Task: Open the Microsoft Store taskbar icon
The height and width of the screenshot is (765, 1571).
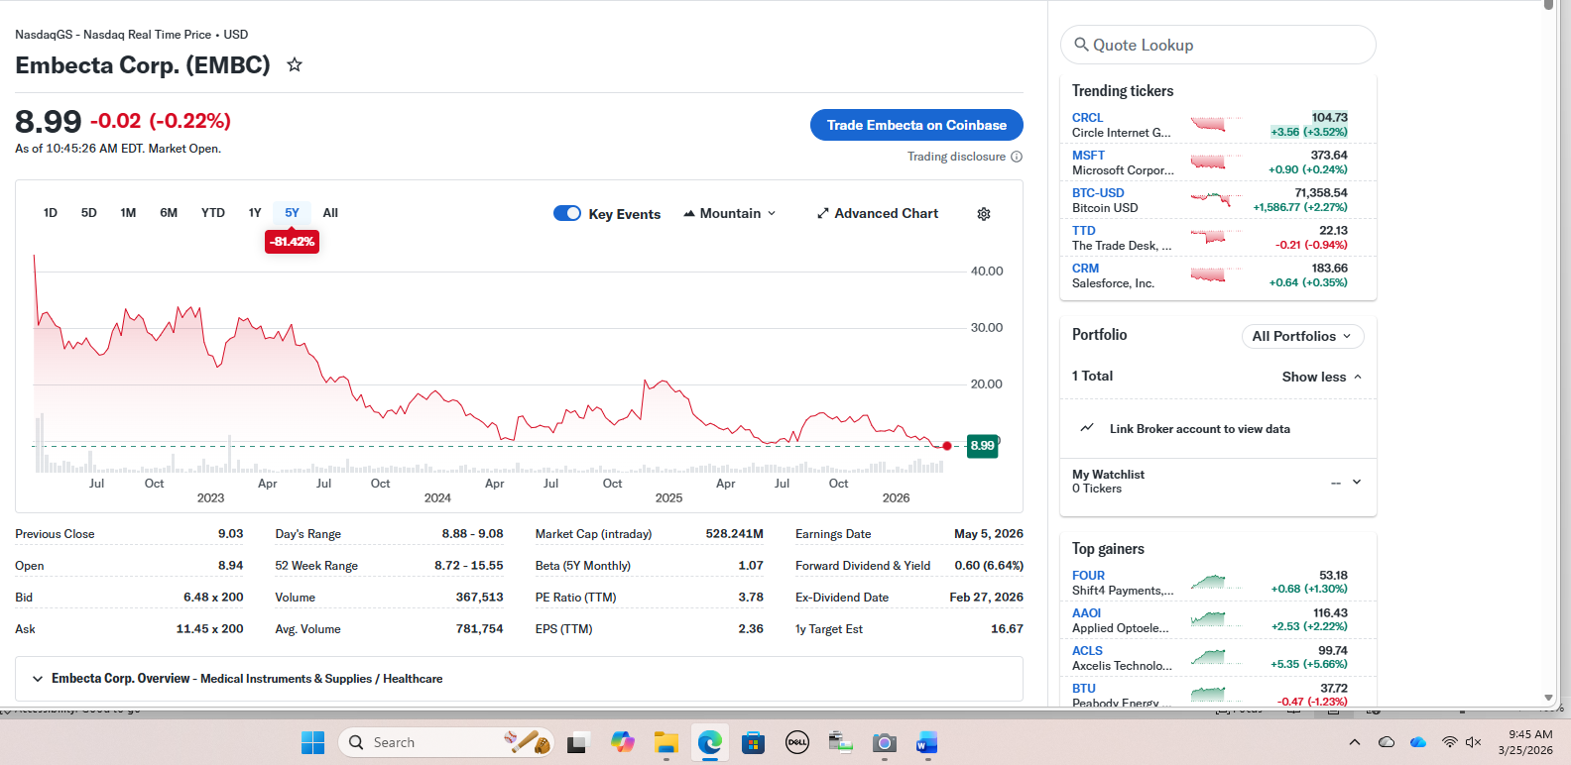Action: coord(753,742)
